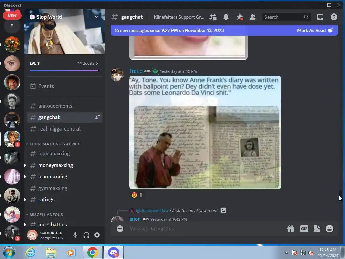
Task: Open the curly red-haired man server icon
Action: [12, 82]
